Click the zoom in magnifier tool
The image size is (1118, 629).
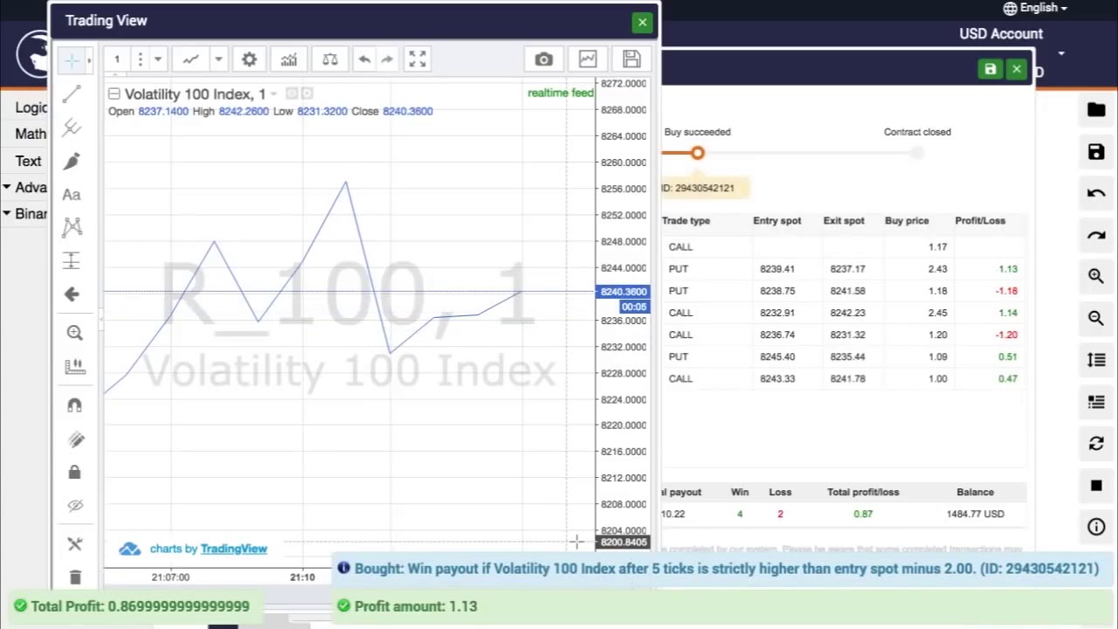pyautogui.click(x=74, y=333)
